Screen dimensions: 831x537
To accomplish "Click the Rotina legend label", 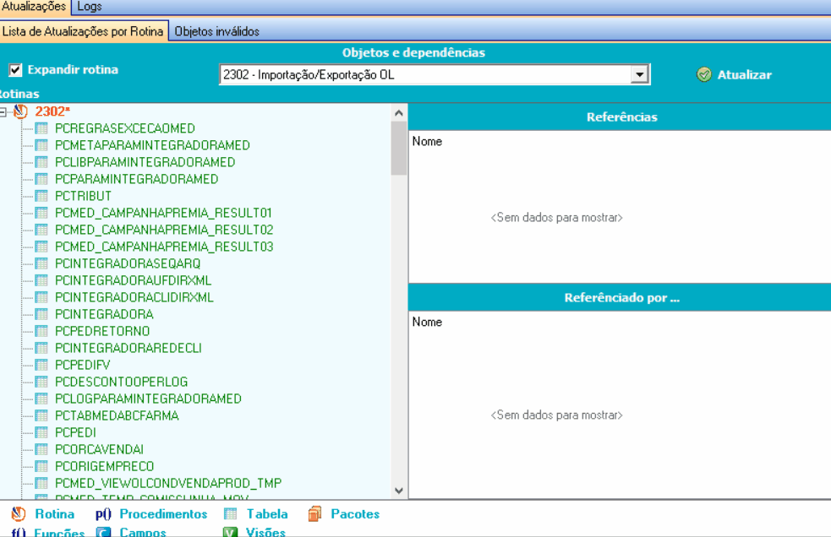I will tap(55, 514).
